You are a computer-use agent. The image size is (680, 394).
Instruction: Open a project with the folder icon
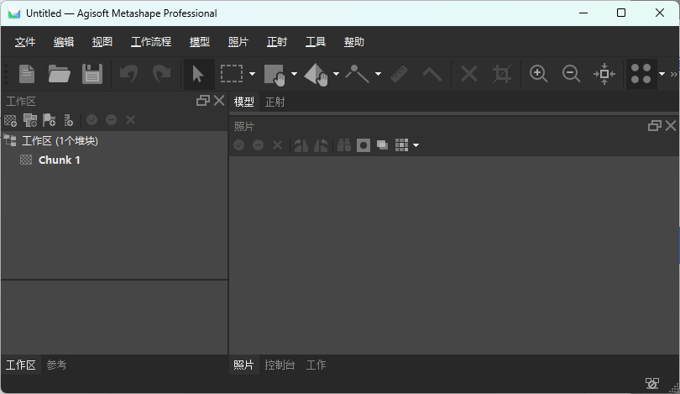(59, 74)
